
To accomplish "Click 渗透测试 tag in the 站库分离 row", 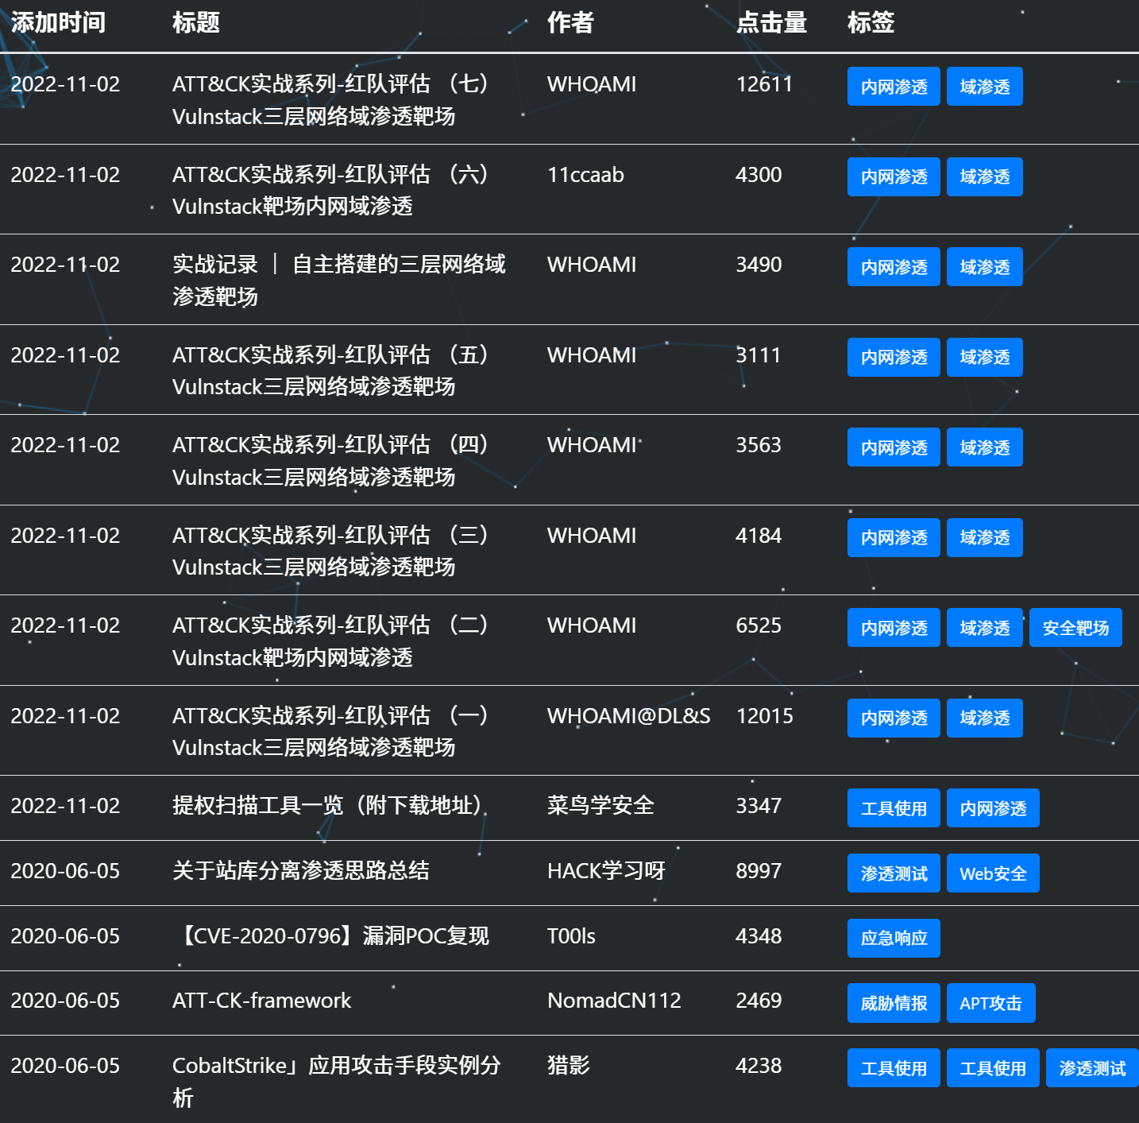I will pyautogui.click(x=894, y=873).
